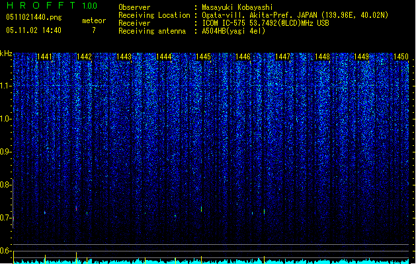Click the 'Observer' field label
The height and width of the screenshot is (264, 416).
pos(134,7)
